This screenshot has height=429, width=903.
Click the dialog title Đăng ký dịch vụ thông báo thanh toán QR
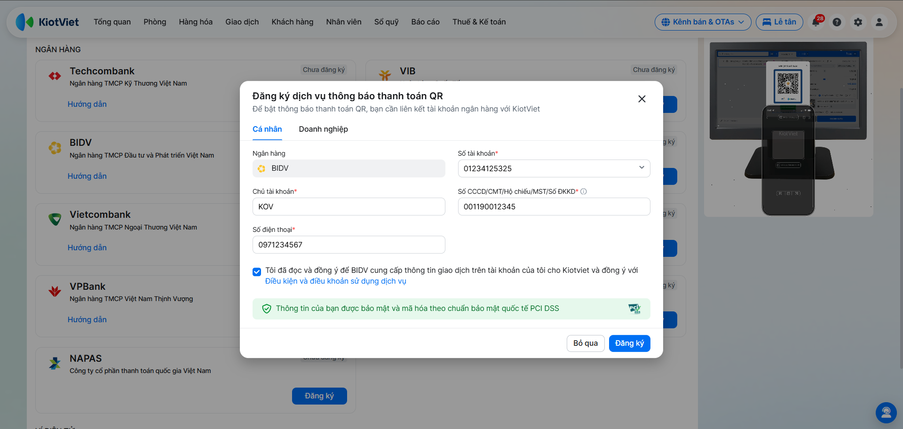(x=348, y=96)
